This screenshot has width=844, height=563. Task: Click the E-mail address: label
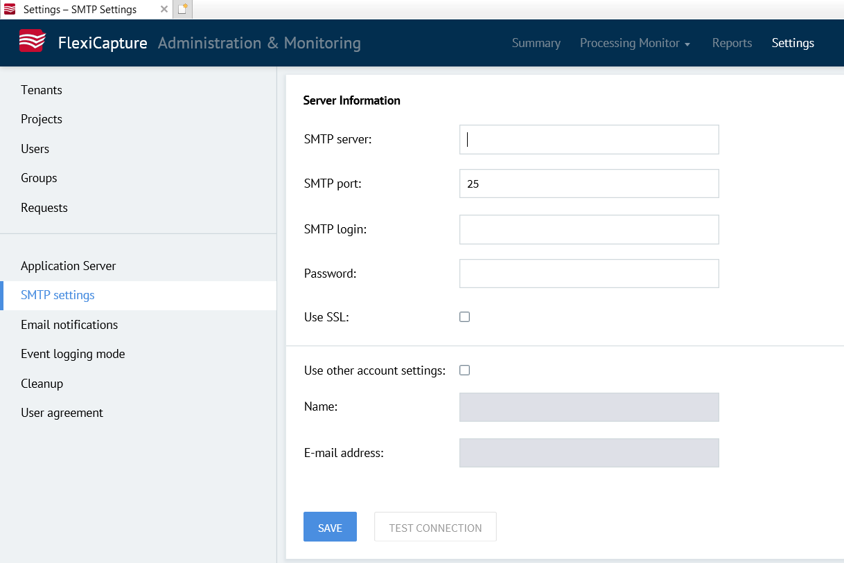(344, 453)
